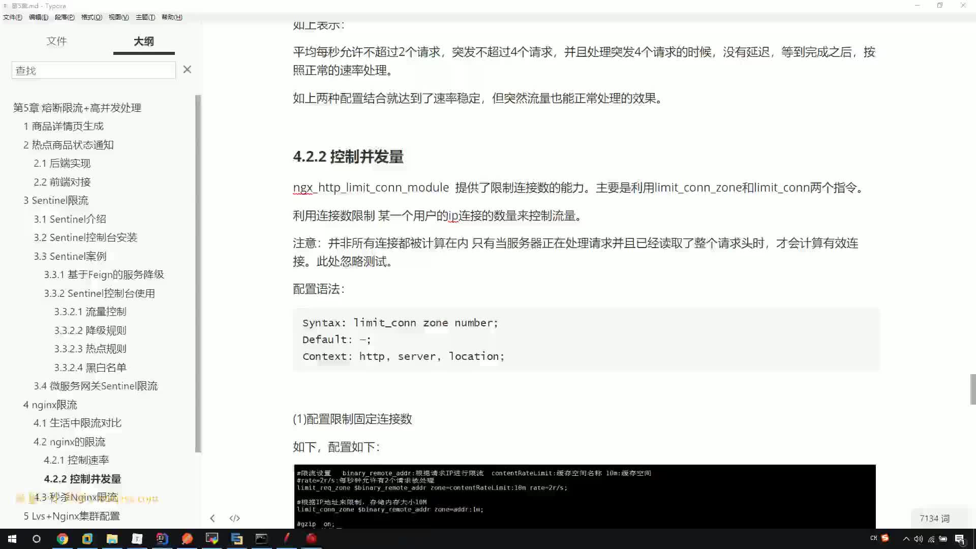The height and width of the screenshot is (549, 976).
Task: Open the volume control in system tray
Action: tap(919, 539)
